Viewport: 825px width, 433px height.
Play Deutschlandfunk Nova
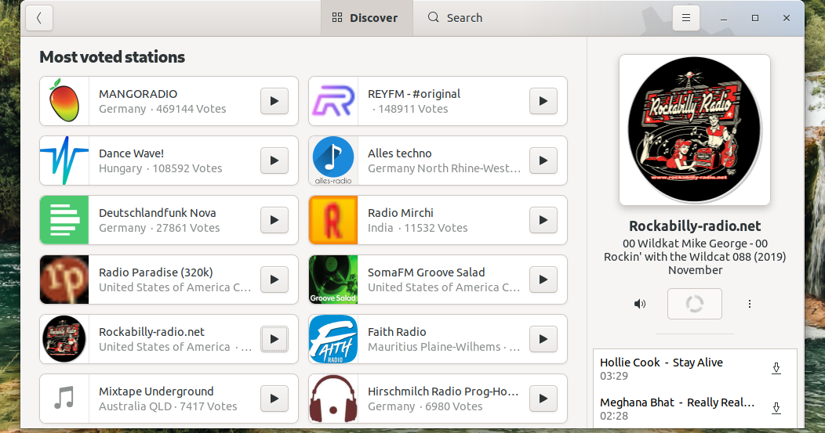[x=274, y=220]
